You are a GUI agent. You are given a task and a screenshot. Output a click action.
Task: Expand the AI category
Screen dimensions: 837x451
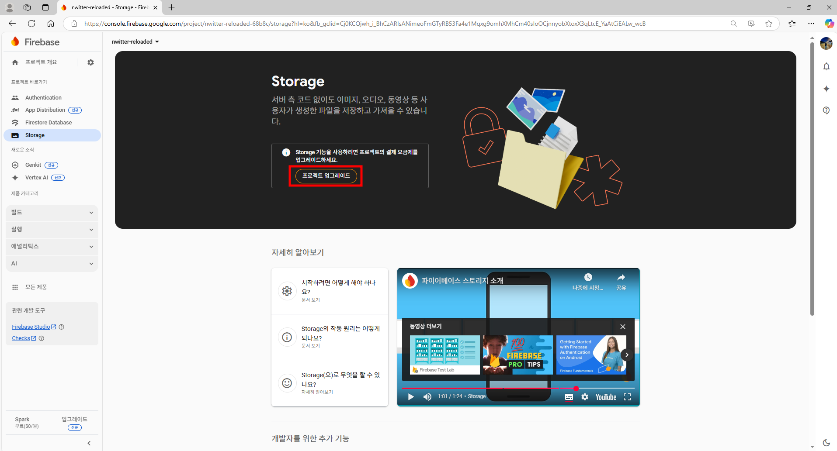[52, 263]
